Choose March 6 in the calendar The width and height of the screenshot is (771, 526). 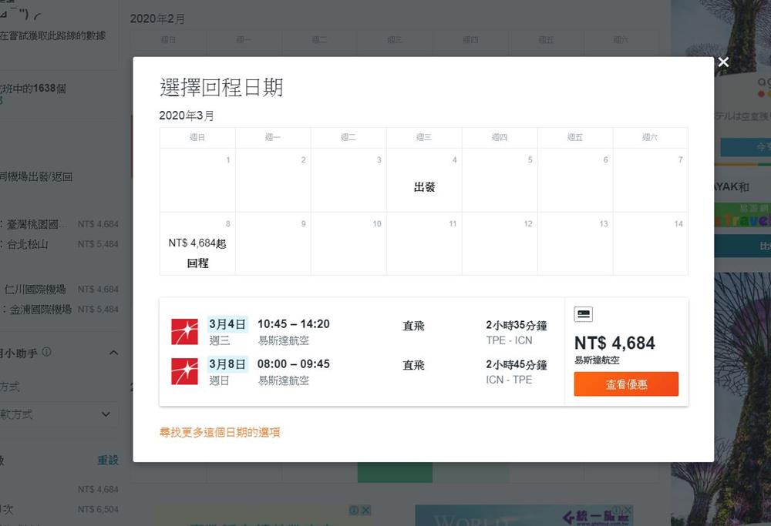(x=575, y=180)
